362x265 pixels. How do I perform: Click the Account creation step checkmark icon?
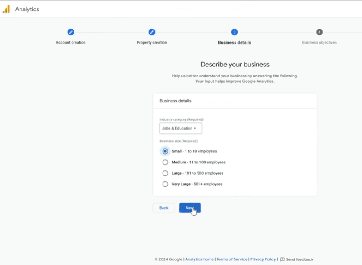tap(71, 32)
